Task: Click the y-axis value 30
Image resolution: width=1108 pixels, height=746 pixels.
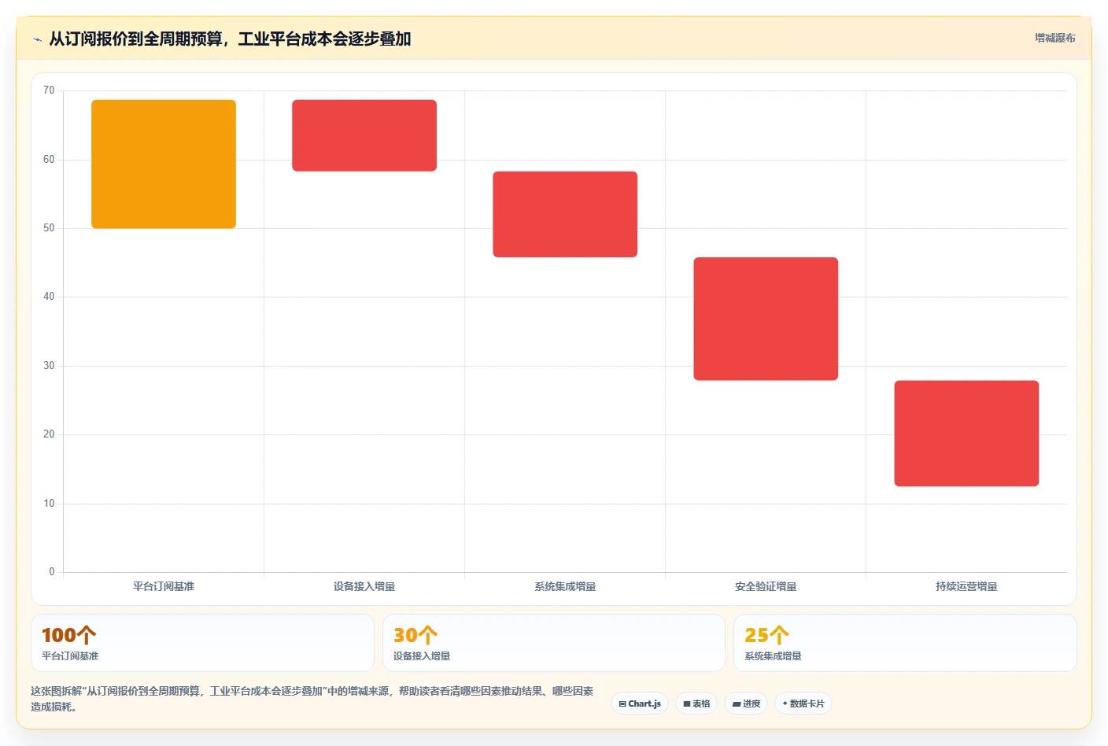Action: [x=49, y=366]
